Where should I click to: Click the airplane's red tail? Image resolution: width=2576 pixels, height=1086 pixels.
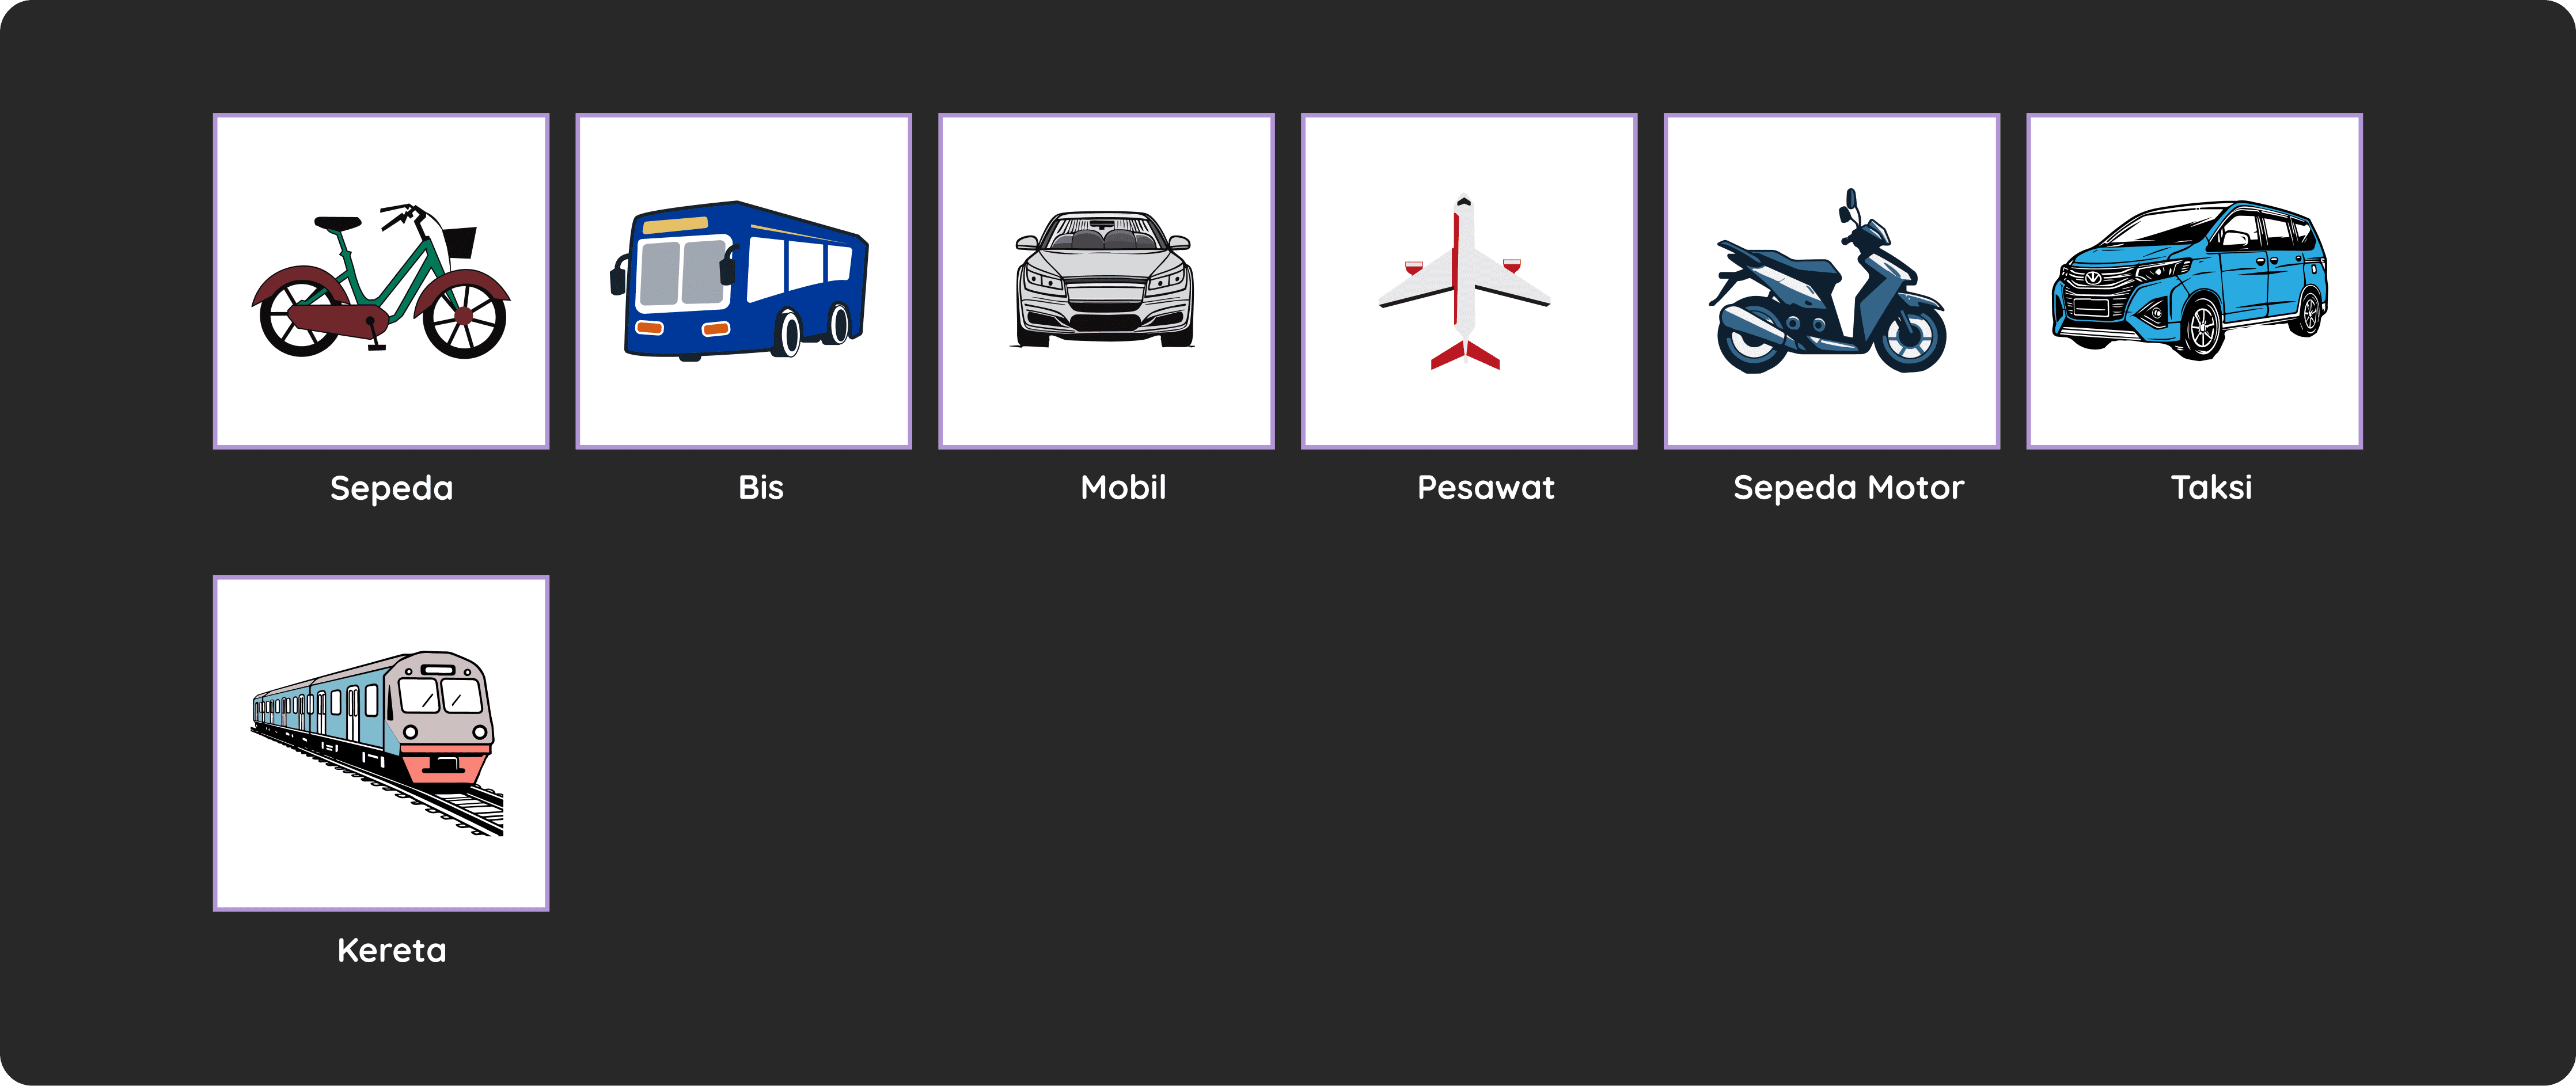click(1465, 355)
